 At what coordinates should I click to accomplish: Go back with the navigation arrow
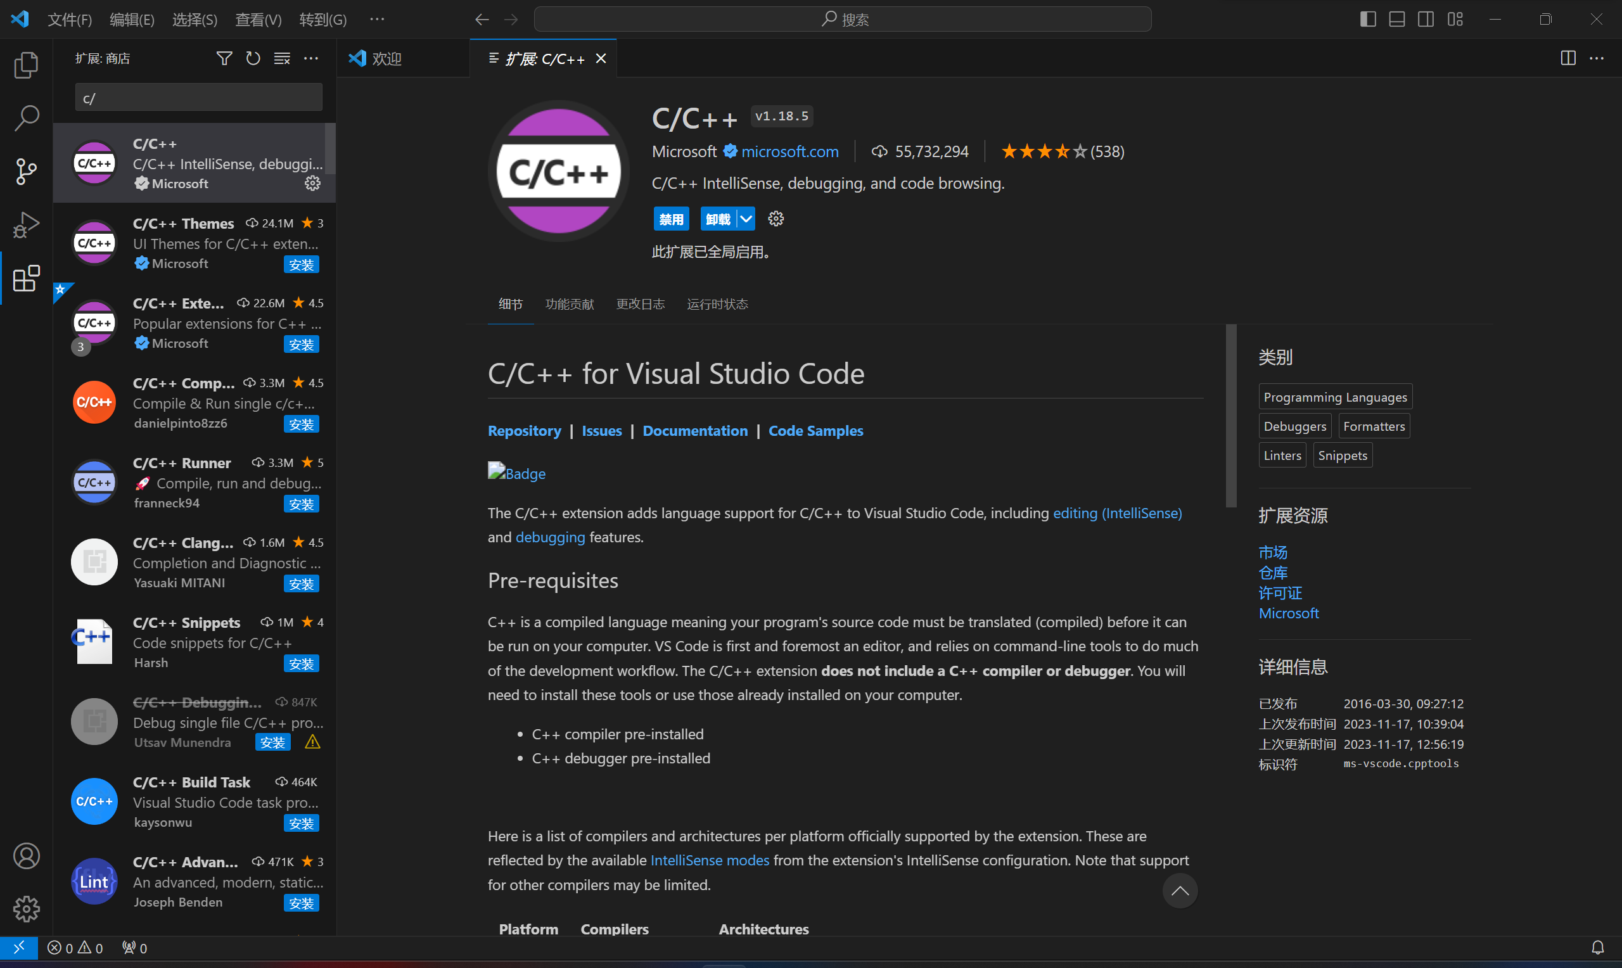tap(482, 20)
